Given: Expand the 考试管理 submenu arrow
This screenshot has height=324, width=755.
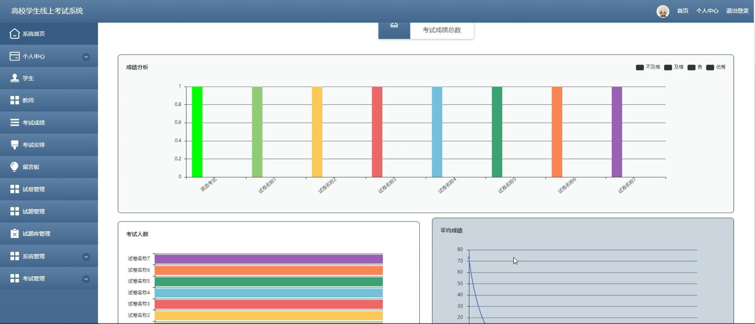Looking at the screenshot, I should point(86,279).
